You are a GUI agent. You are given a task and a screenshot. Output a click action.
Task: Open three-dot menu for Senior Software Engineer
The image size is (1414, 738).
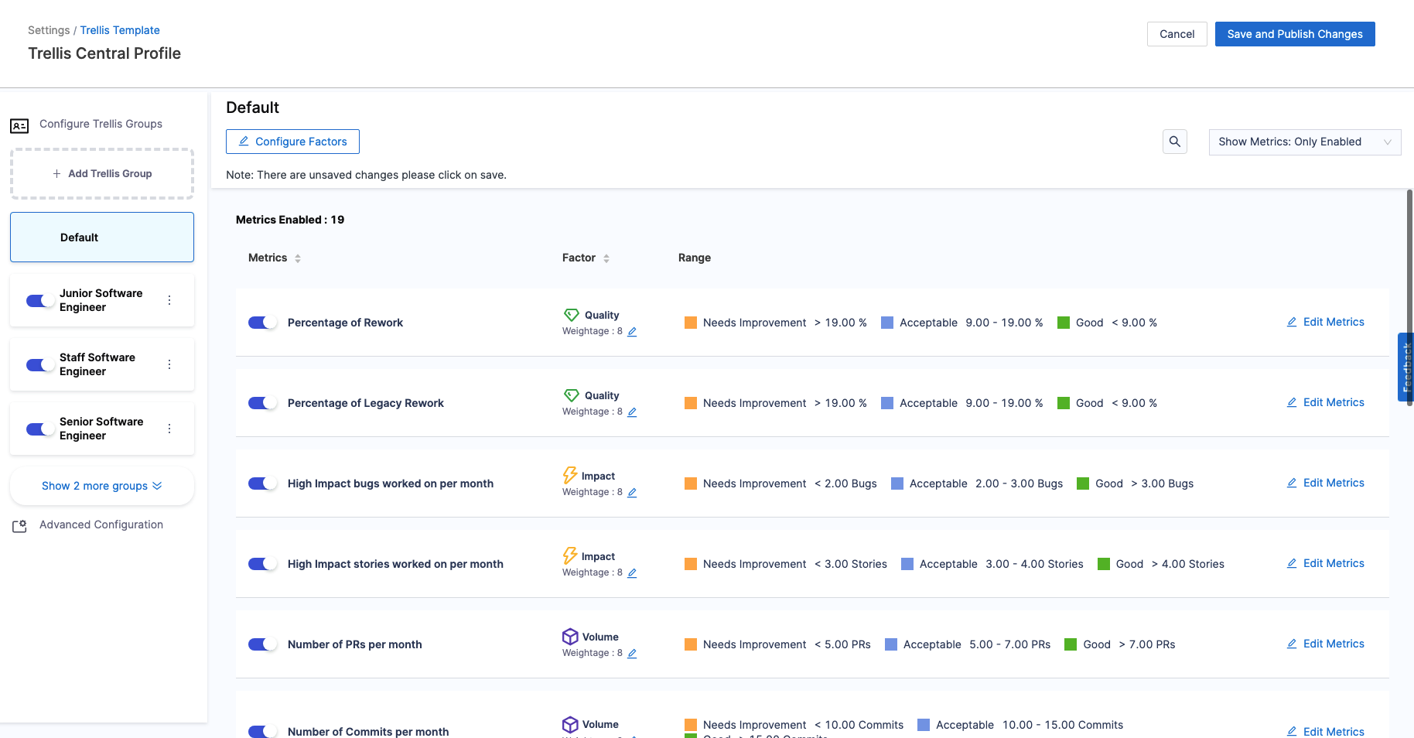coord(169,429)
